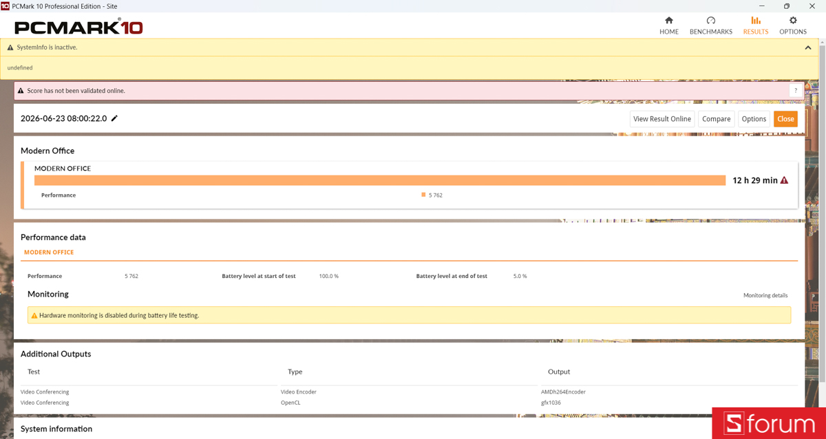Open Monitoring details link
826x439 pixels.
[765, 295]
